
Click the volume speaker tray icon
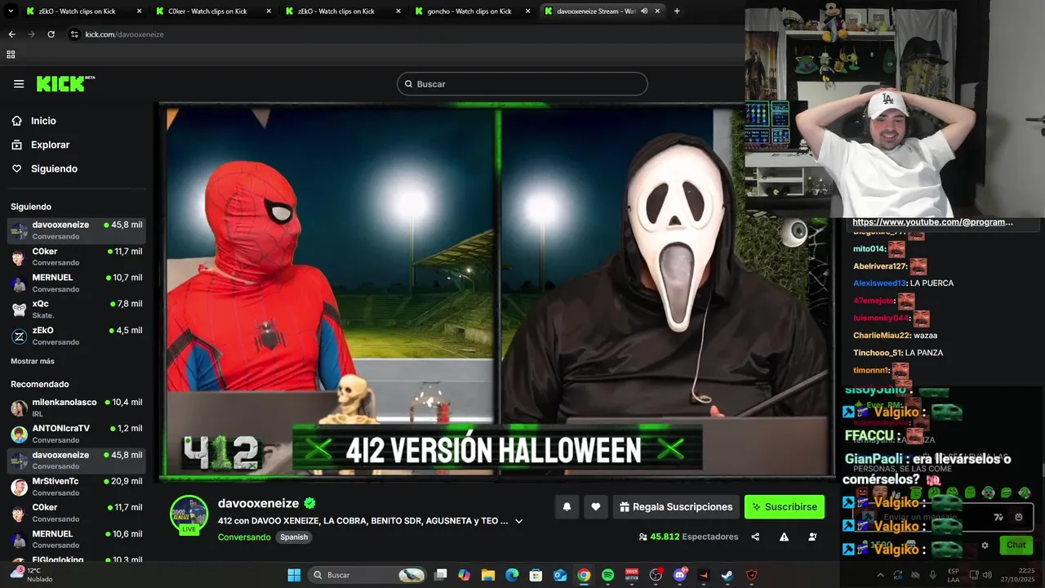click(x=987, y=575)
